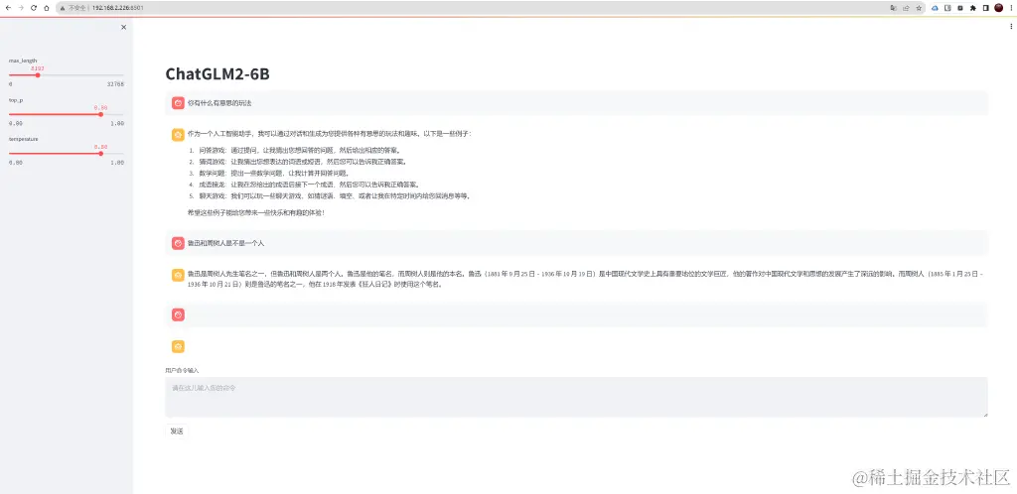
Task: Click the share page icon in address bar
Action: (906, 8)
